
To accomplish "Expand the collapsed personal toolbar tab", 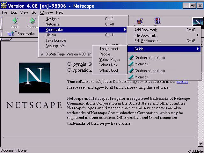I will coord(6,39).
